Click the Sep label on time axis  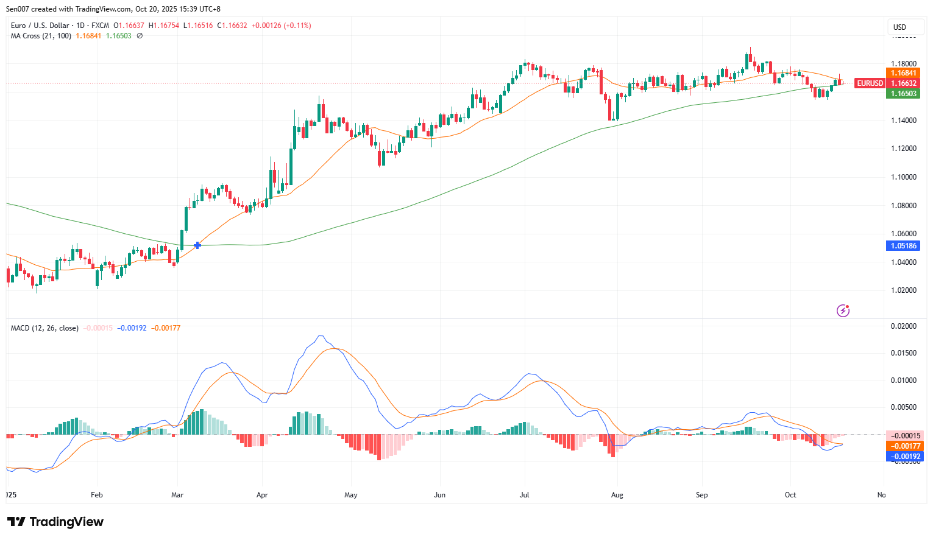click(x=702, y=495)
